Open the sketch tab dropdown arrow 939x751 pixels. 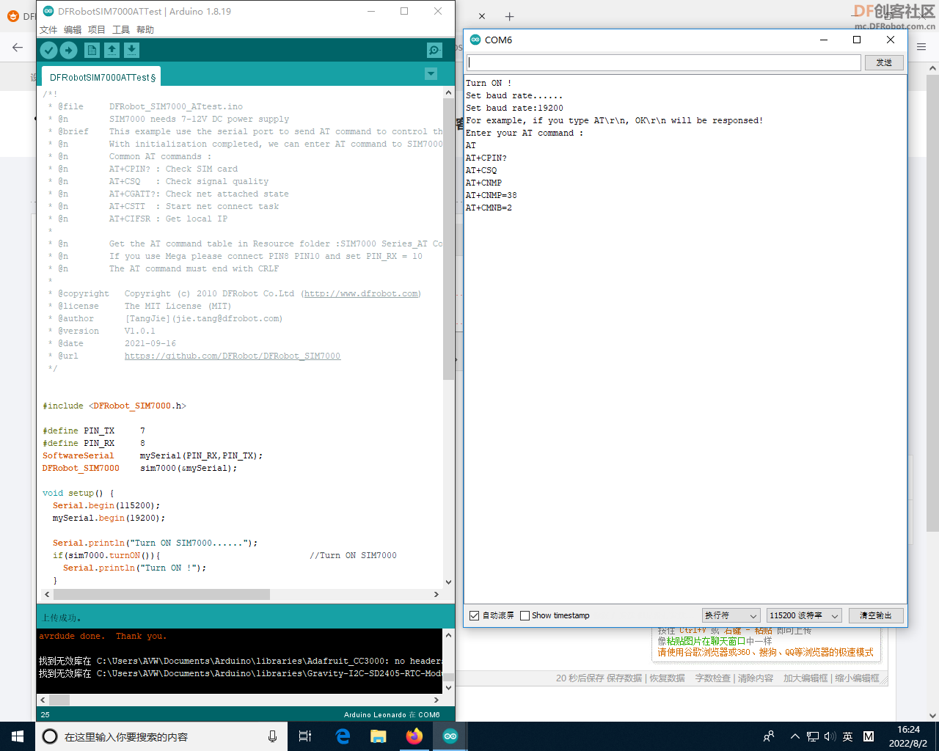click(x=431, y=73)
